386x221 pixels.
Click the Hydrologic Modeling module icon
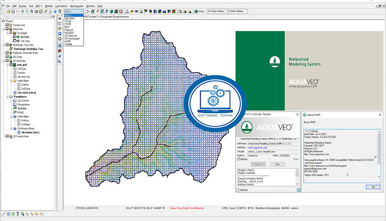point(102,11)
